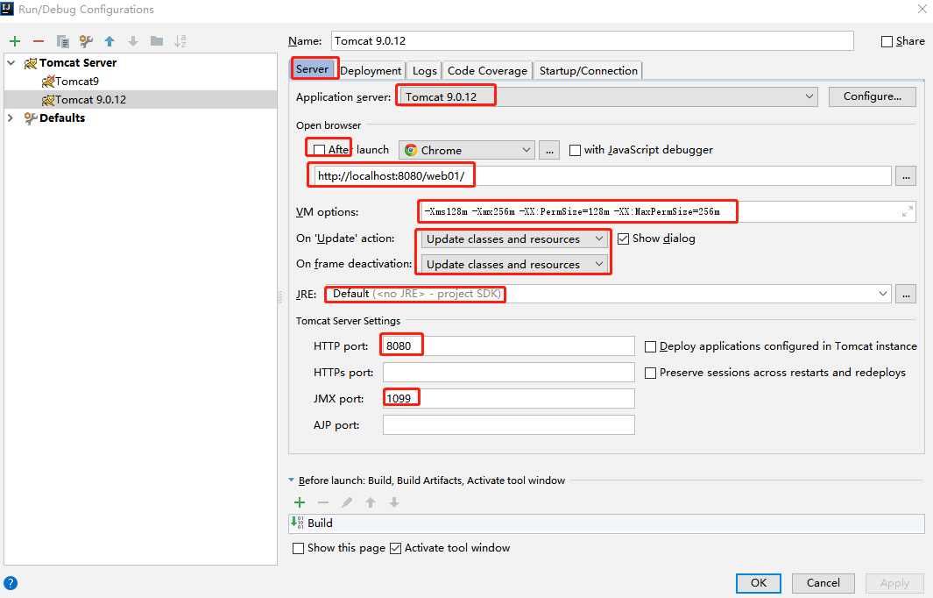This screenshot has width=933, height=598.
Task: Collapse Before launch section
Action: (291, 481)
